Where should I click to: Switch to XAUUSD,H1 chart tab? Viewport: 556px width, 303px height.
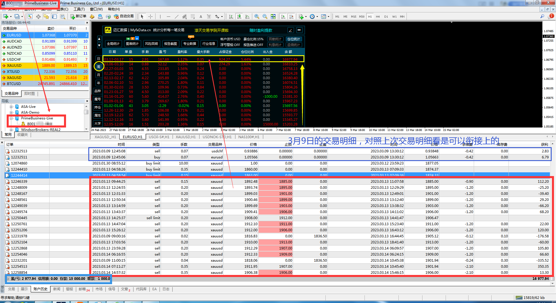186,137
